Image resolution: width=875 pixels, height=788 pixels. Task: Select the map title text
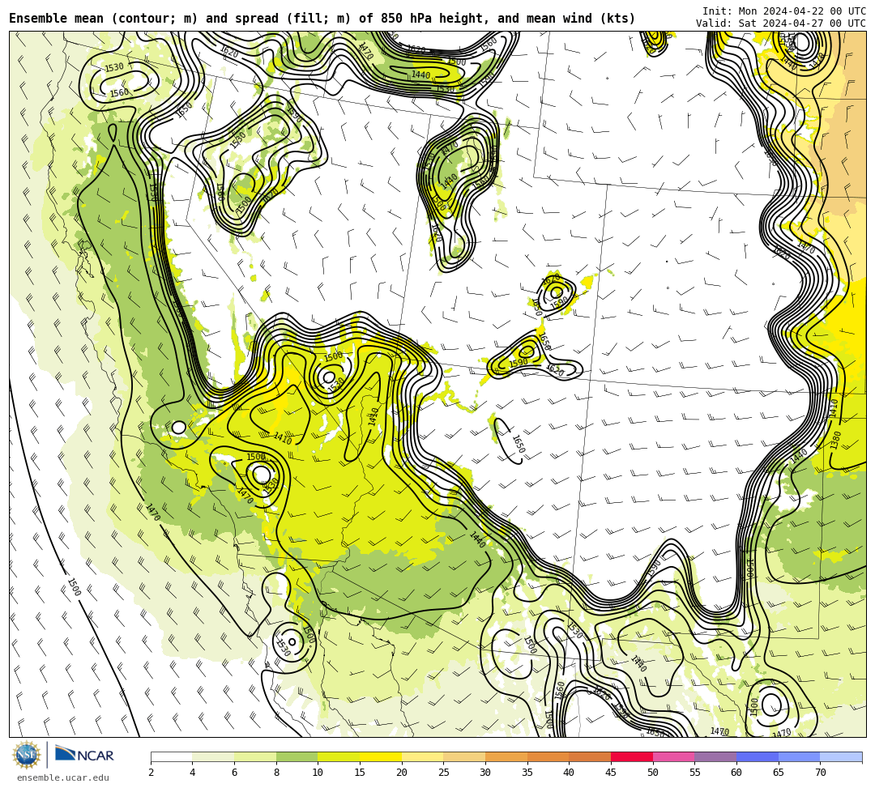(322, 19)
